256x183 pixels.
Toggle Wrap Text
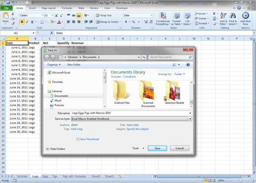(x=104, y=15)
